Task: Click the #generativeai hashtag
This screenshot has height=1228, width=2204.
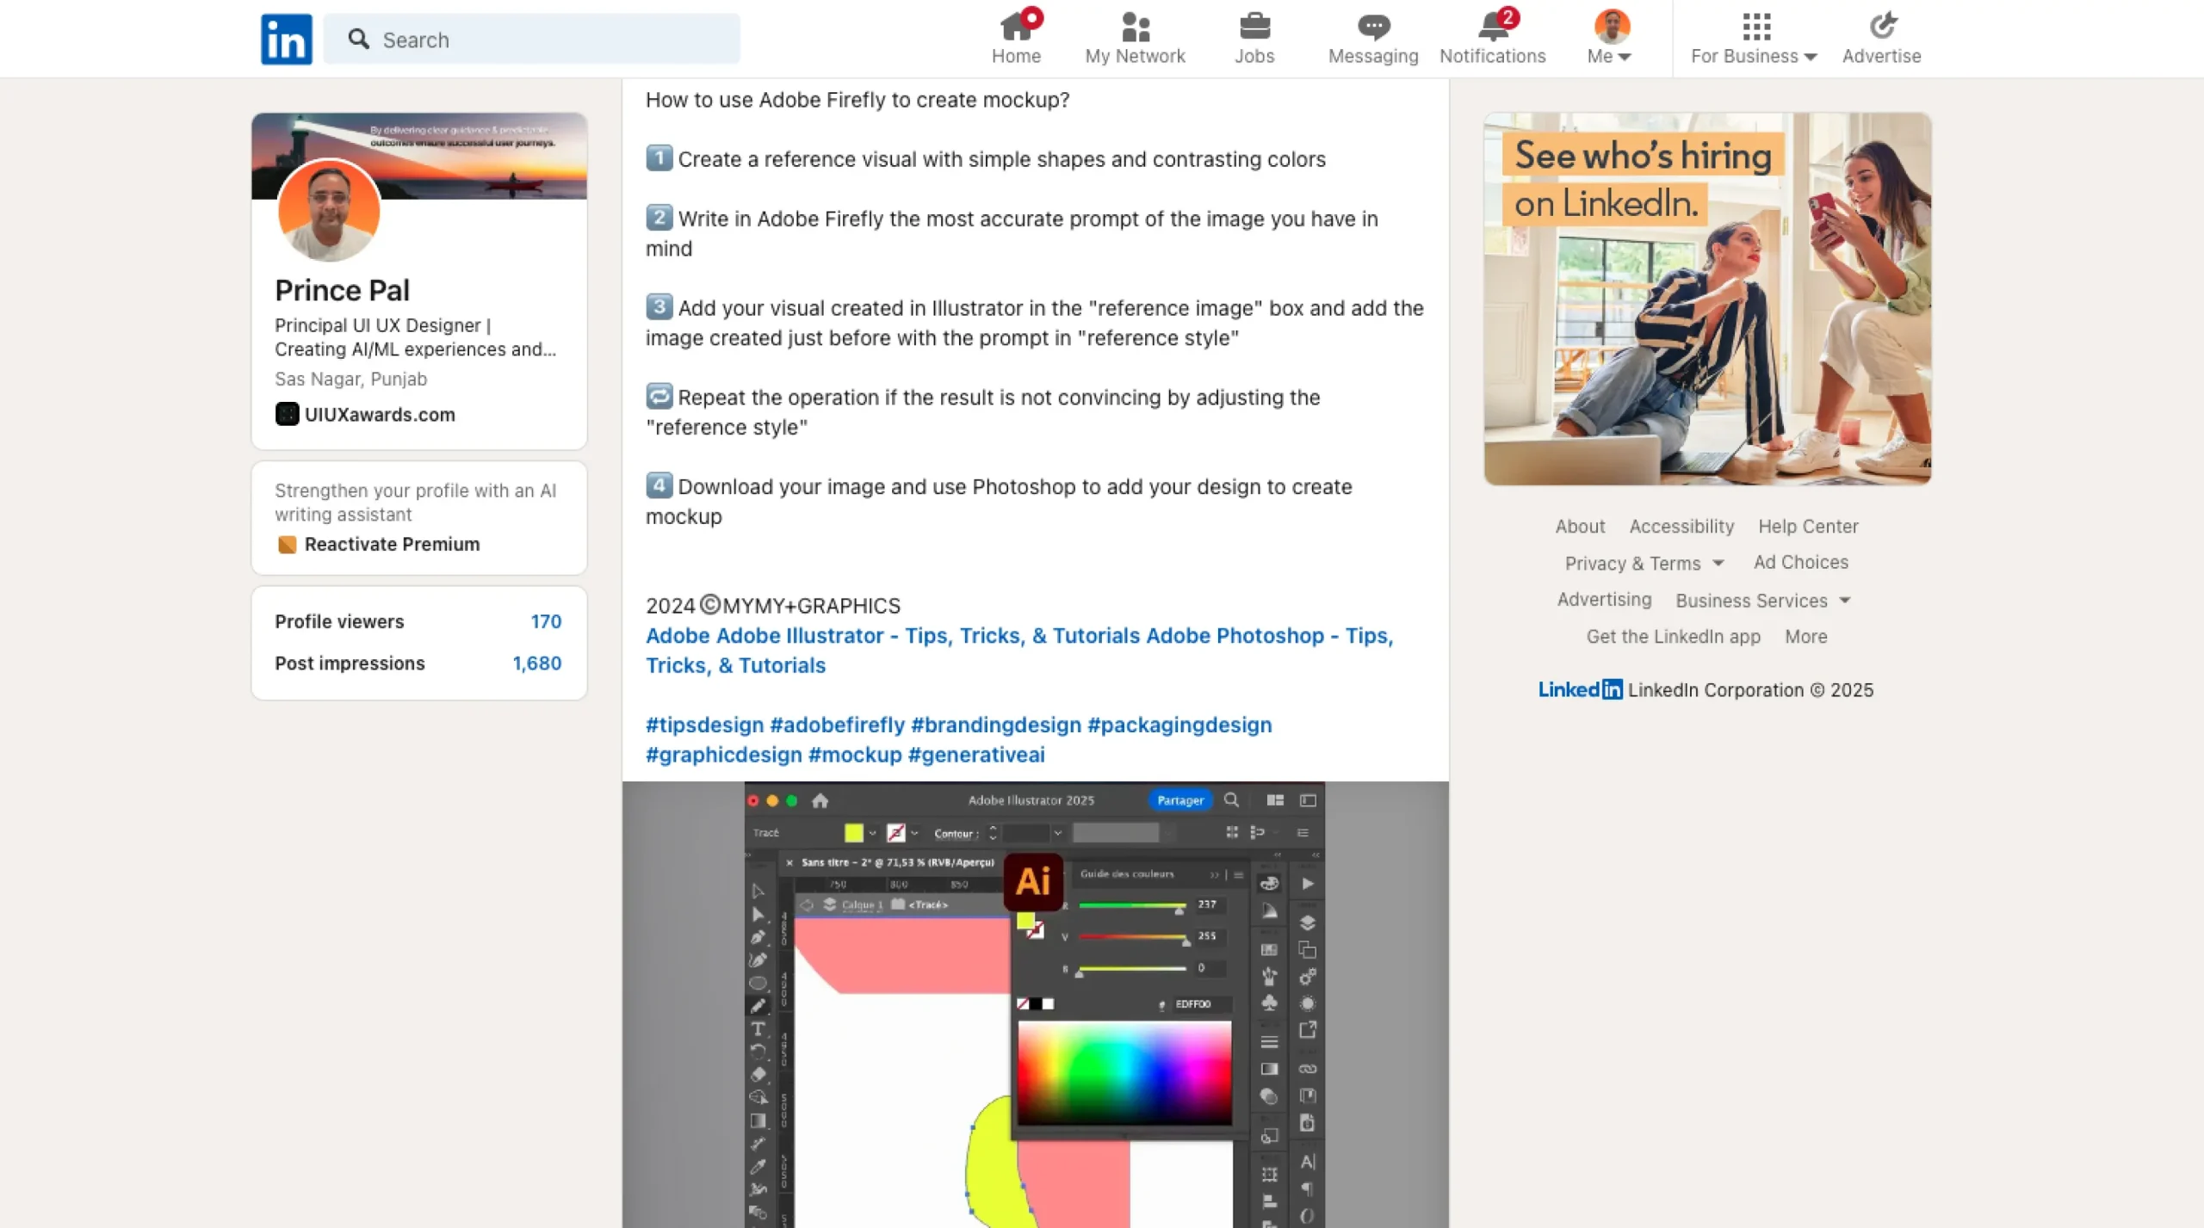Action: [x=976, y=754]
